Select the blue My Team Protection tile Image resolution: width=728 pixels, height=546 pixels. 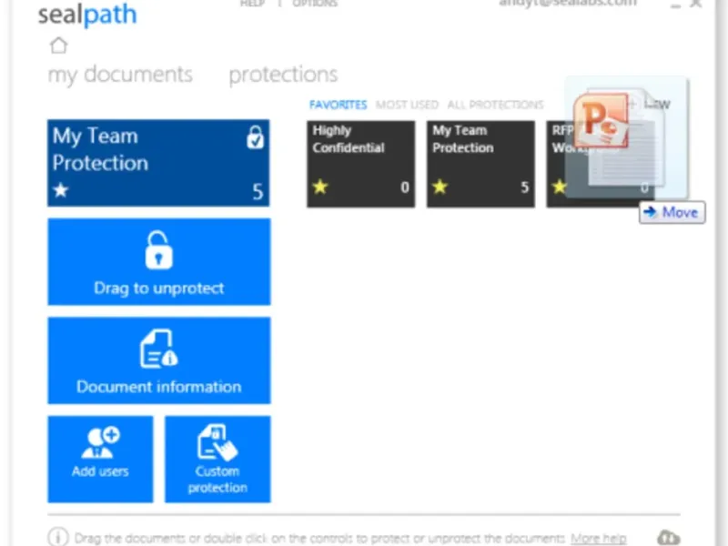[x=158, y=163]
